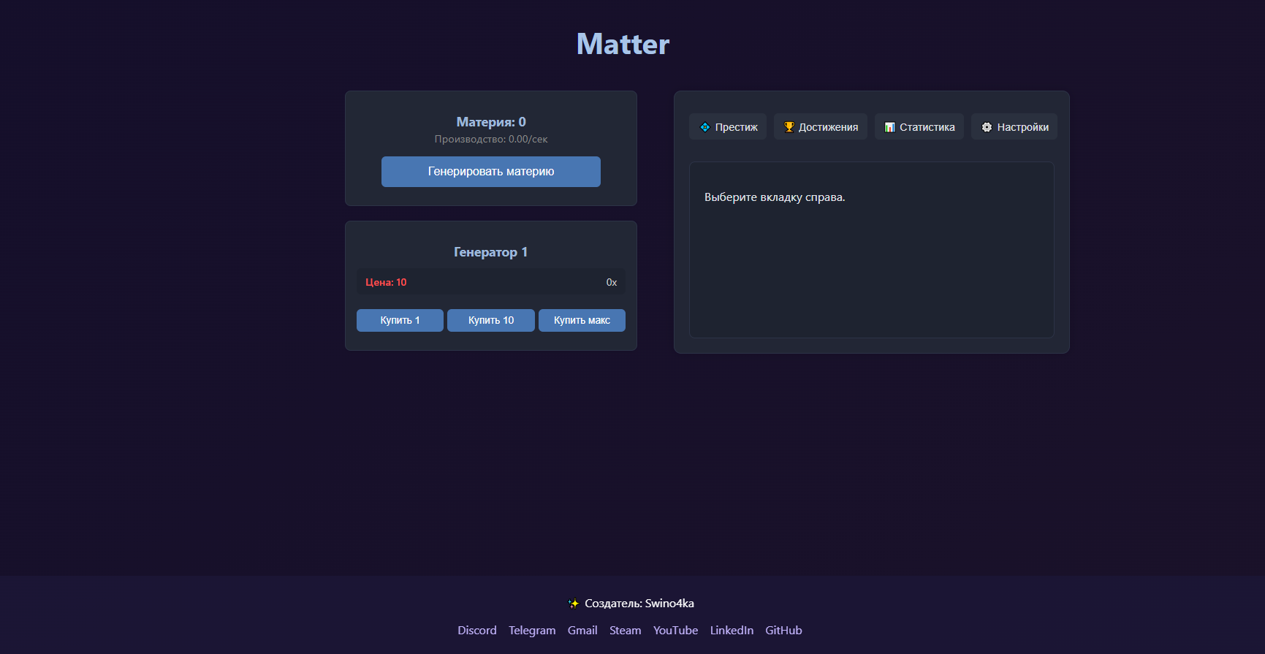Image resolution: width=1265 pixels, height=654 pixels.
Task: Click the diamond icon on Престиж
Action: [705, 127]
